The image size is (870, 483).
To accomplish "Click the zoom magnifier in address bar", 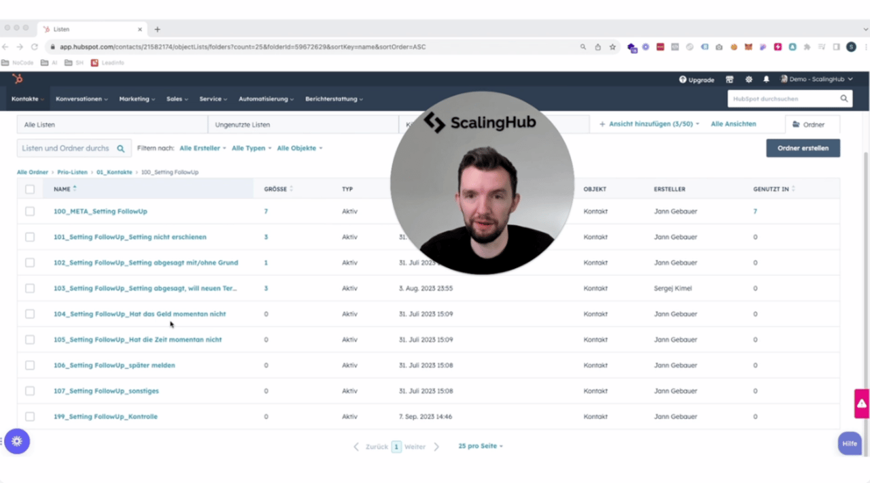I will tap(583, 47).
